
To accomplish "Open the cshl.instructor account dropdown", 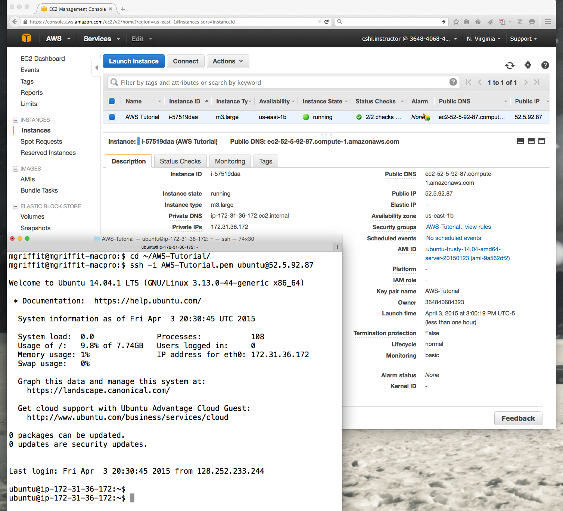I will (x=410, y=38).
